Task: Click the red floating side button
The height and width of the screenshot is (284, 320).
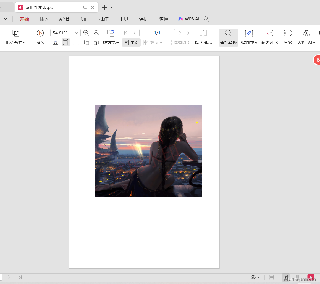Action: point(317,60)
